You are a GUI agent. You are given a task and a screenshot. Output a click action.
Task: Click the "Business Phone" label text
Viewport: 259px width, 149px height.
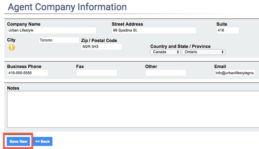[24, 66]
